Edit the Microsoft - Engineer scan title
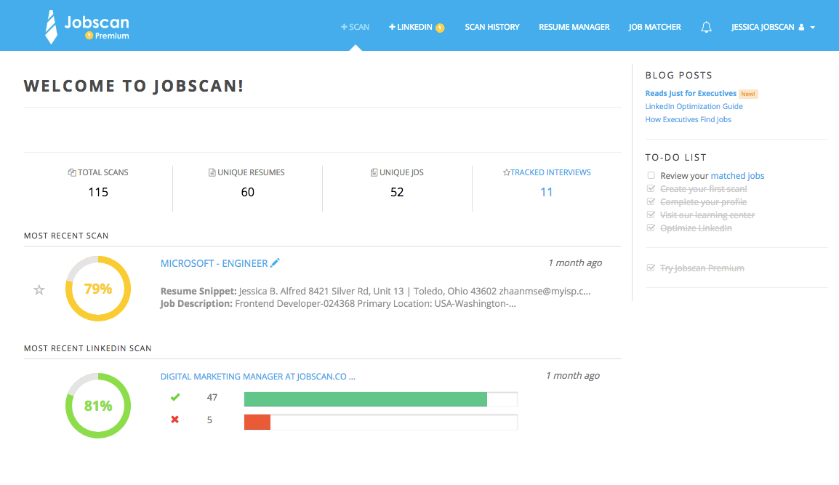Viewport: 839px width, 485px height. tap(275, 262)
